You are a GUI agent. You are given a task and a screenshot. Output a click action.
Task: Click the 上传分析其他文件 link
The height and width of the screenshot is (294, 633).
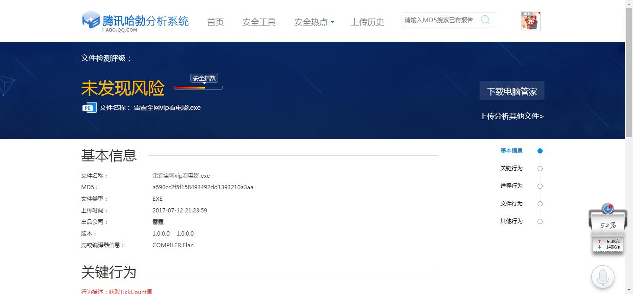[x=512, y=116]
